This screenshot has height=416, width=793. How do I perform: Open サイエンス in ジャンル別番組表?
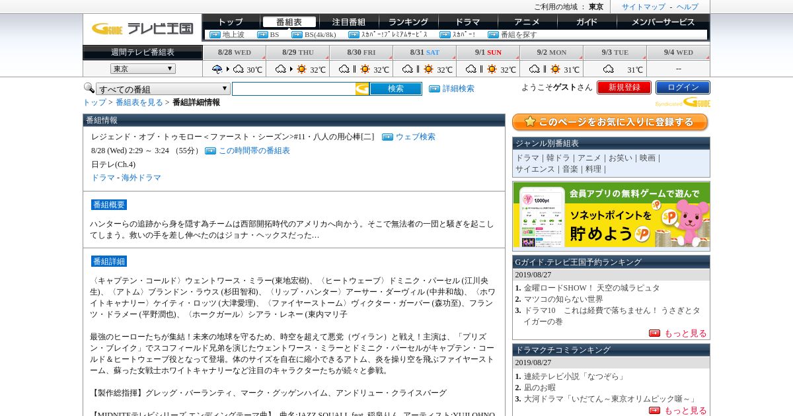click(535, 169)
